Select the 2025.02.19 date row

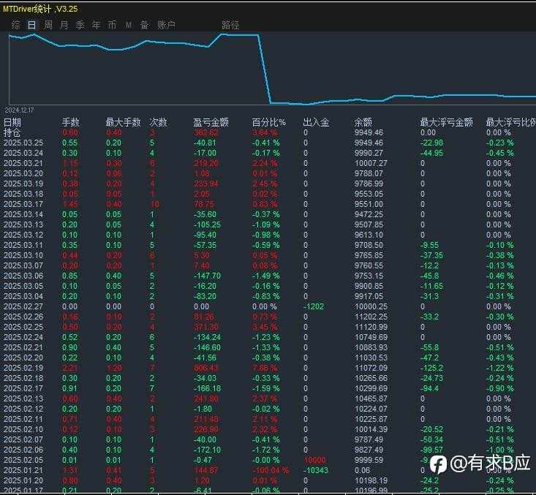[268, 368]
